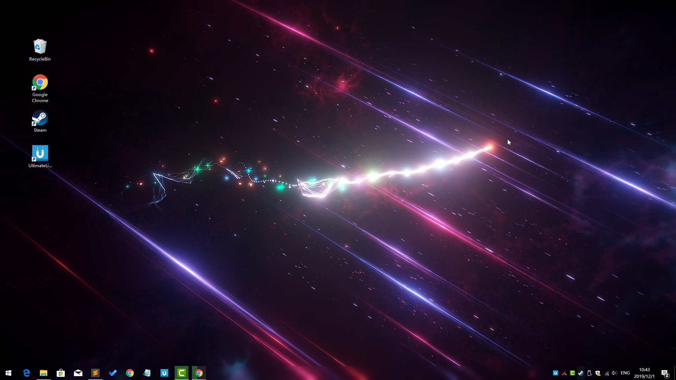Open Microsoft To Do from the taskbar

[x=113, y=373]
